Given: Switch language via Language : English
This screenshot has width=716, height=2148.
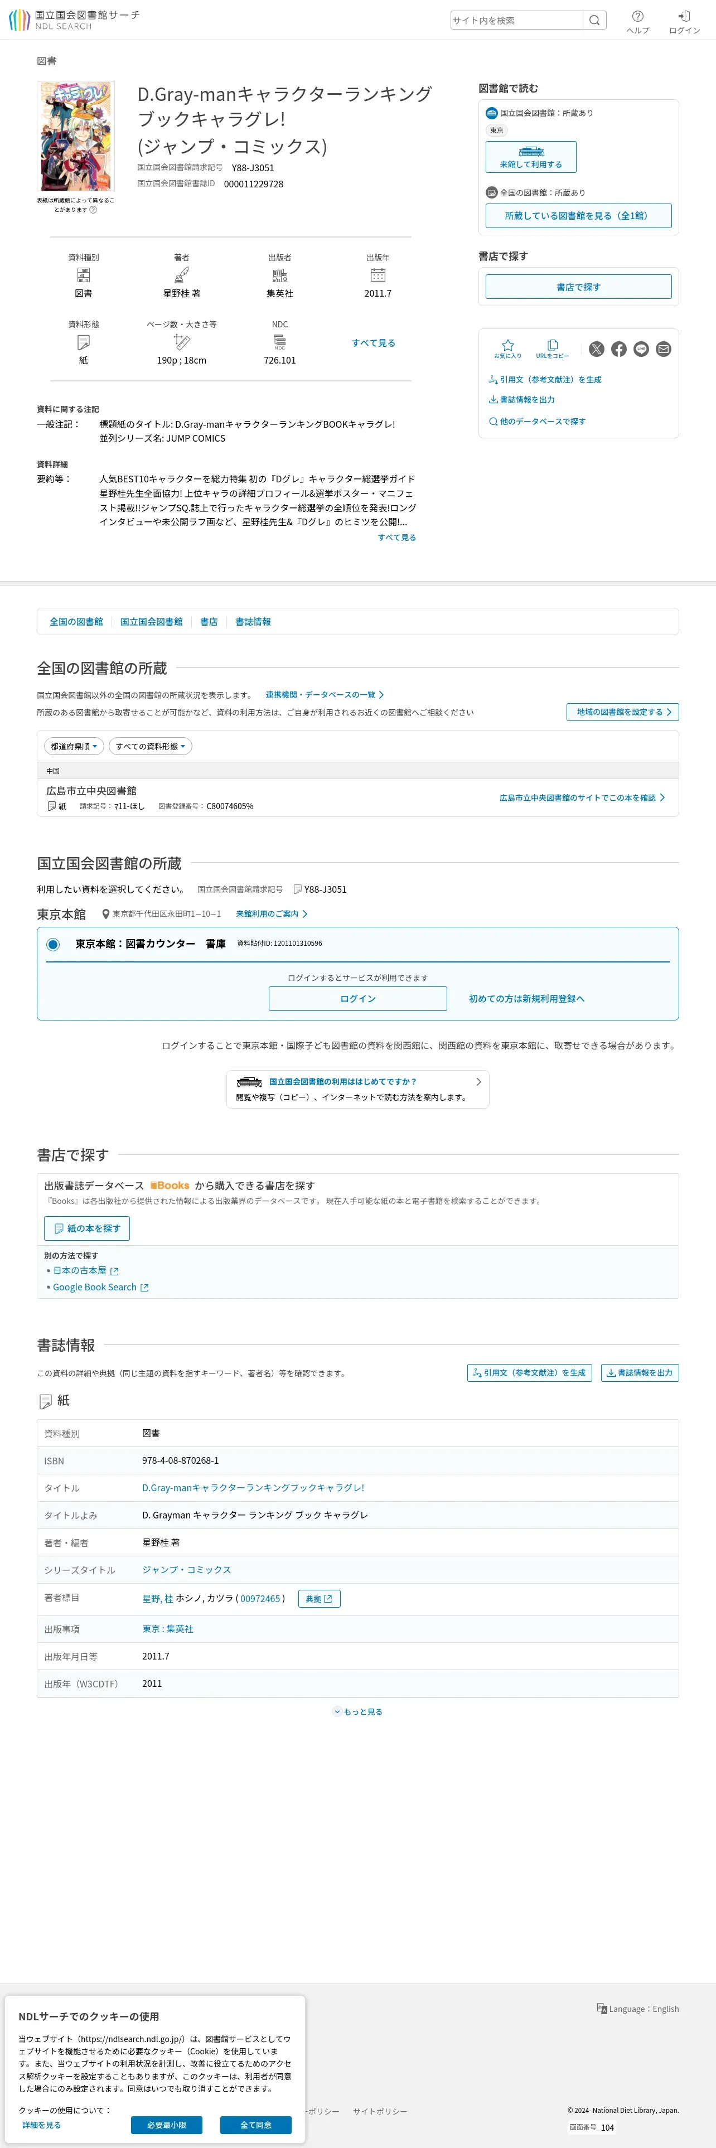Looking at the screenshot, I should pyautogui.click(x=637, y=2009).
